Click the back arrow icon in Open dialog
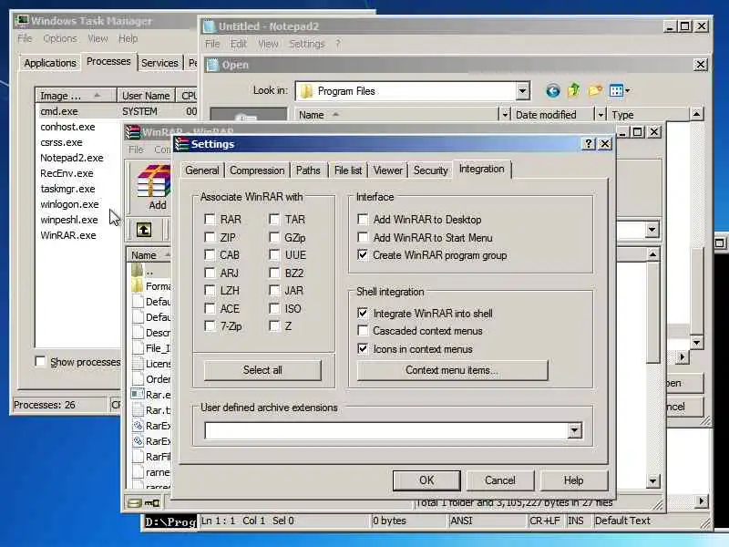Screen dimensions: 729x547 553,90
